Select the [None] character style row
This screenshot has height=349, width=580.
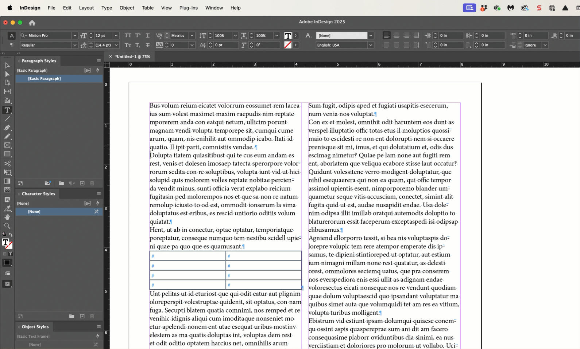click(x=59, y=212)
